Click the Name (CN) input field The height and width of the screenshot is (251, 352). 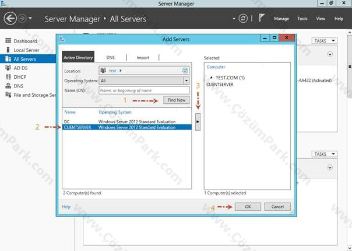[144, 90]
